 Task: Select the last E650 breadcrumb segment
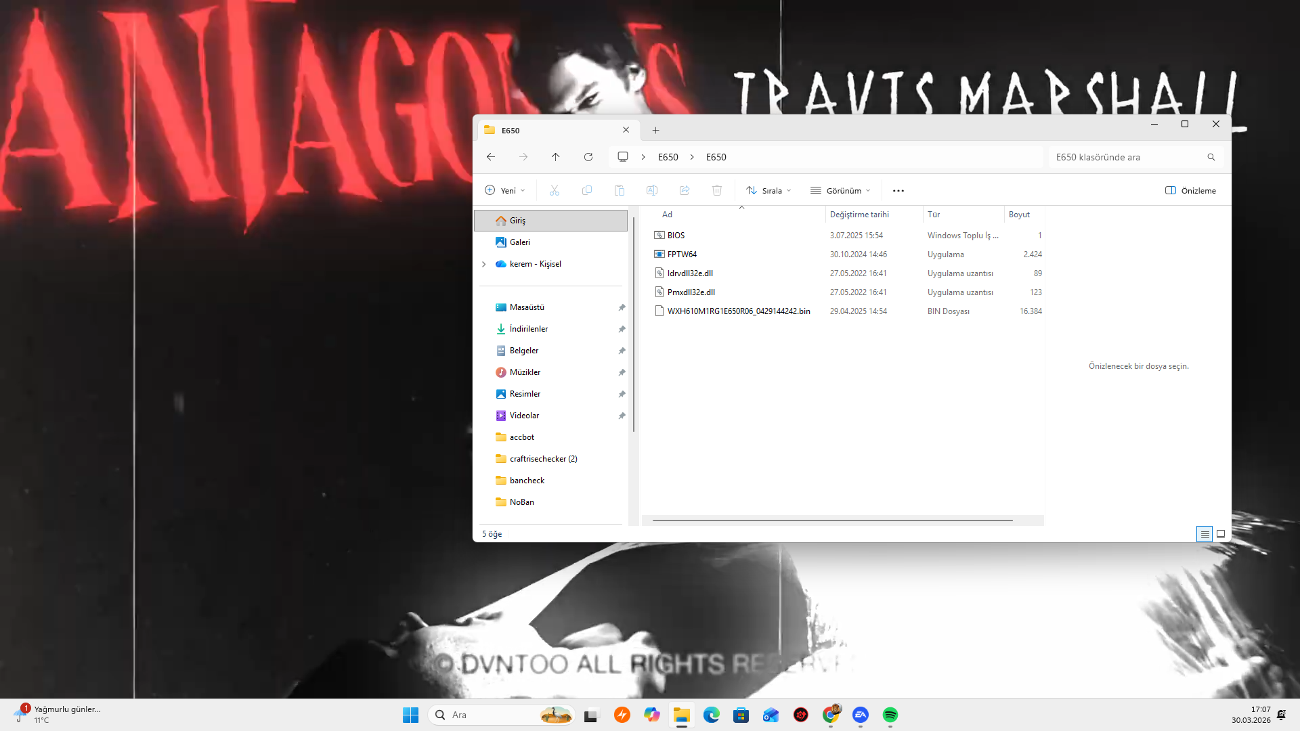click(716, 157)
